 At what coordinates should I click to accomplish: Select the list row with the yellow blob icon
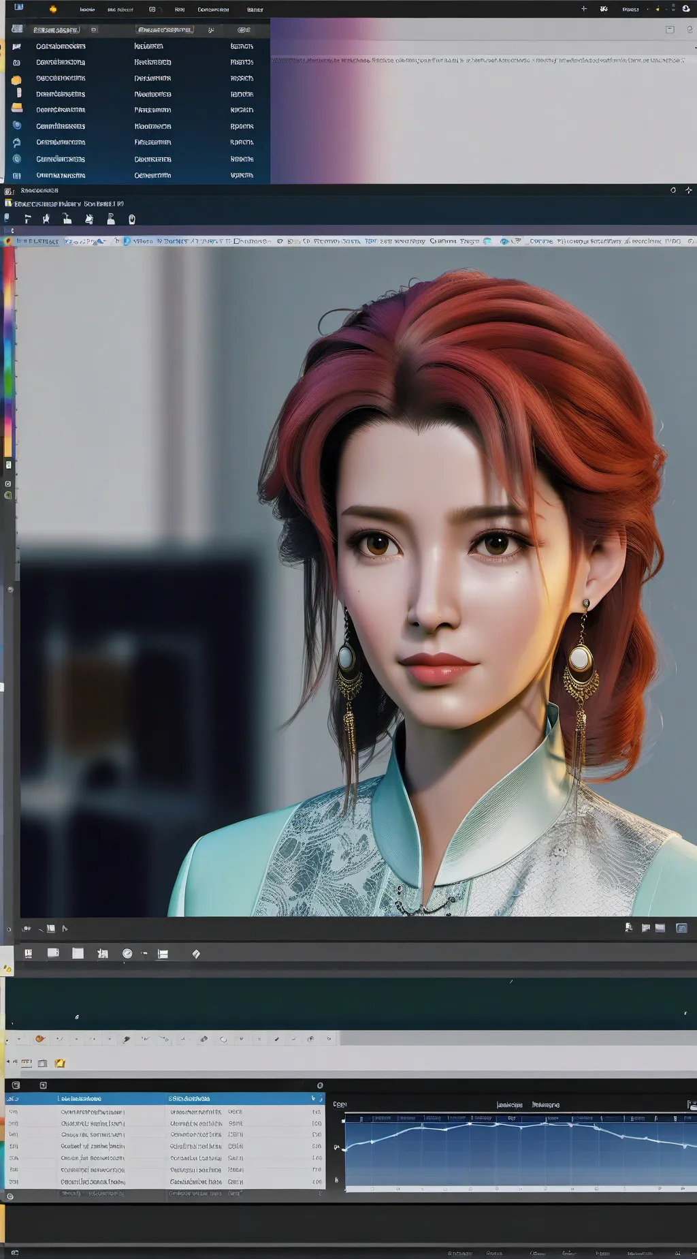pos(139,78)
